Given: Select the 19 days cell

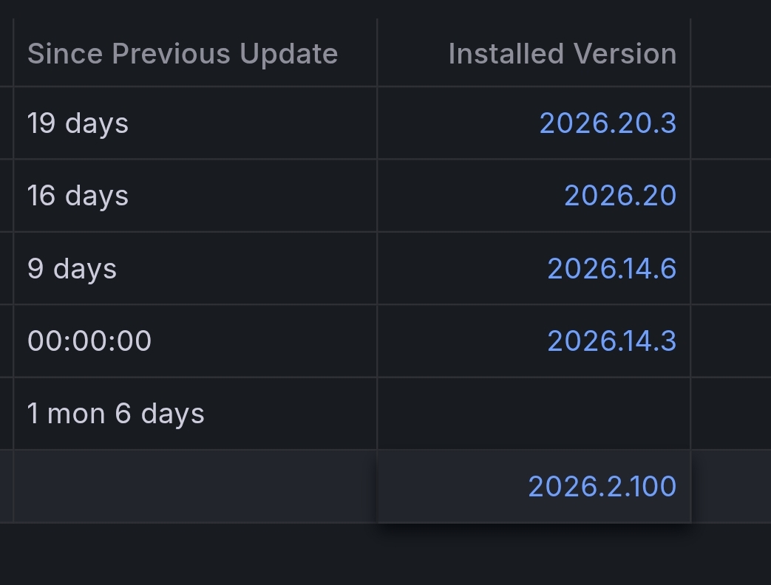Looking at the screenshot, I should (195, 123).
